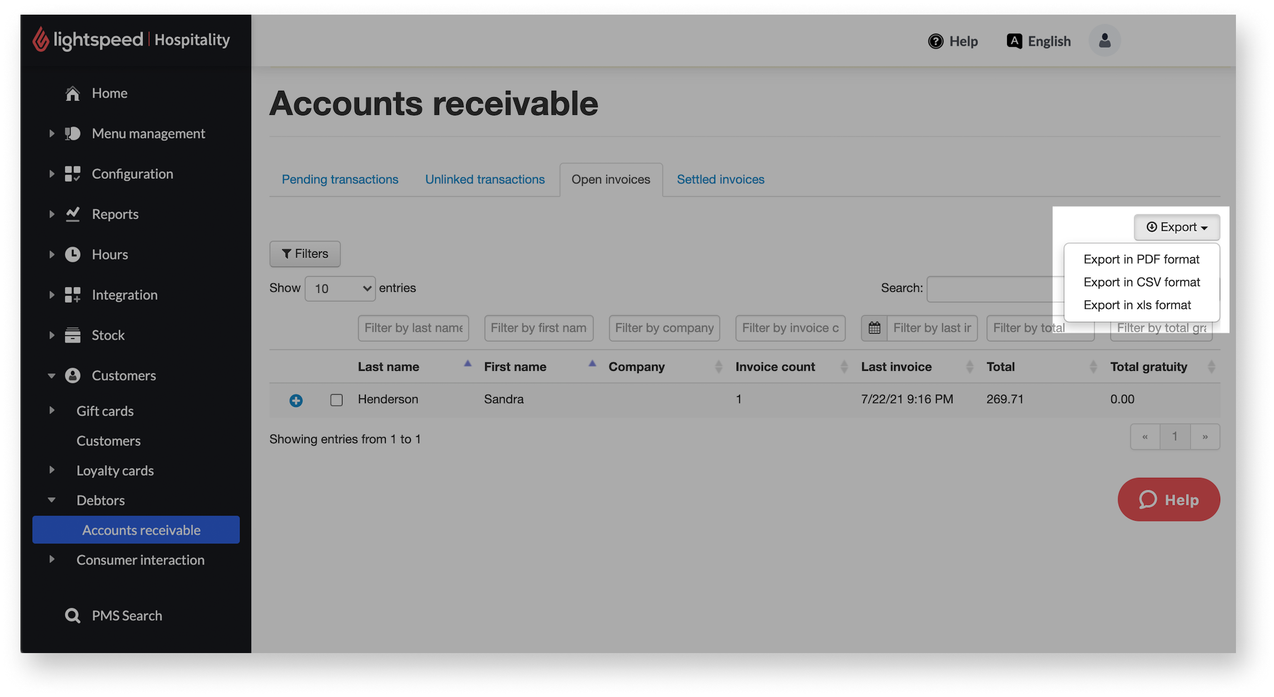Click the Filter by last name field

[x=413, y=328]
